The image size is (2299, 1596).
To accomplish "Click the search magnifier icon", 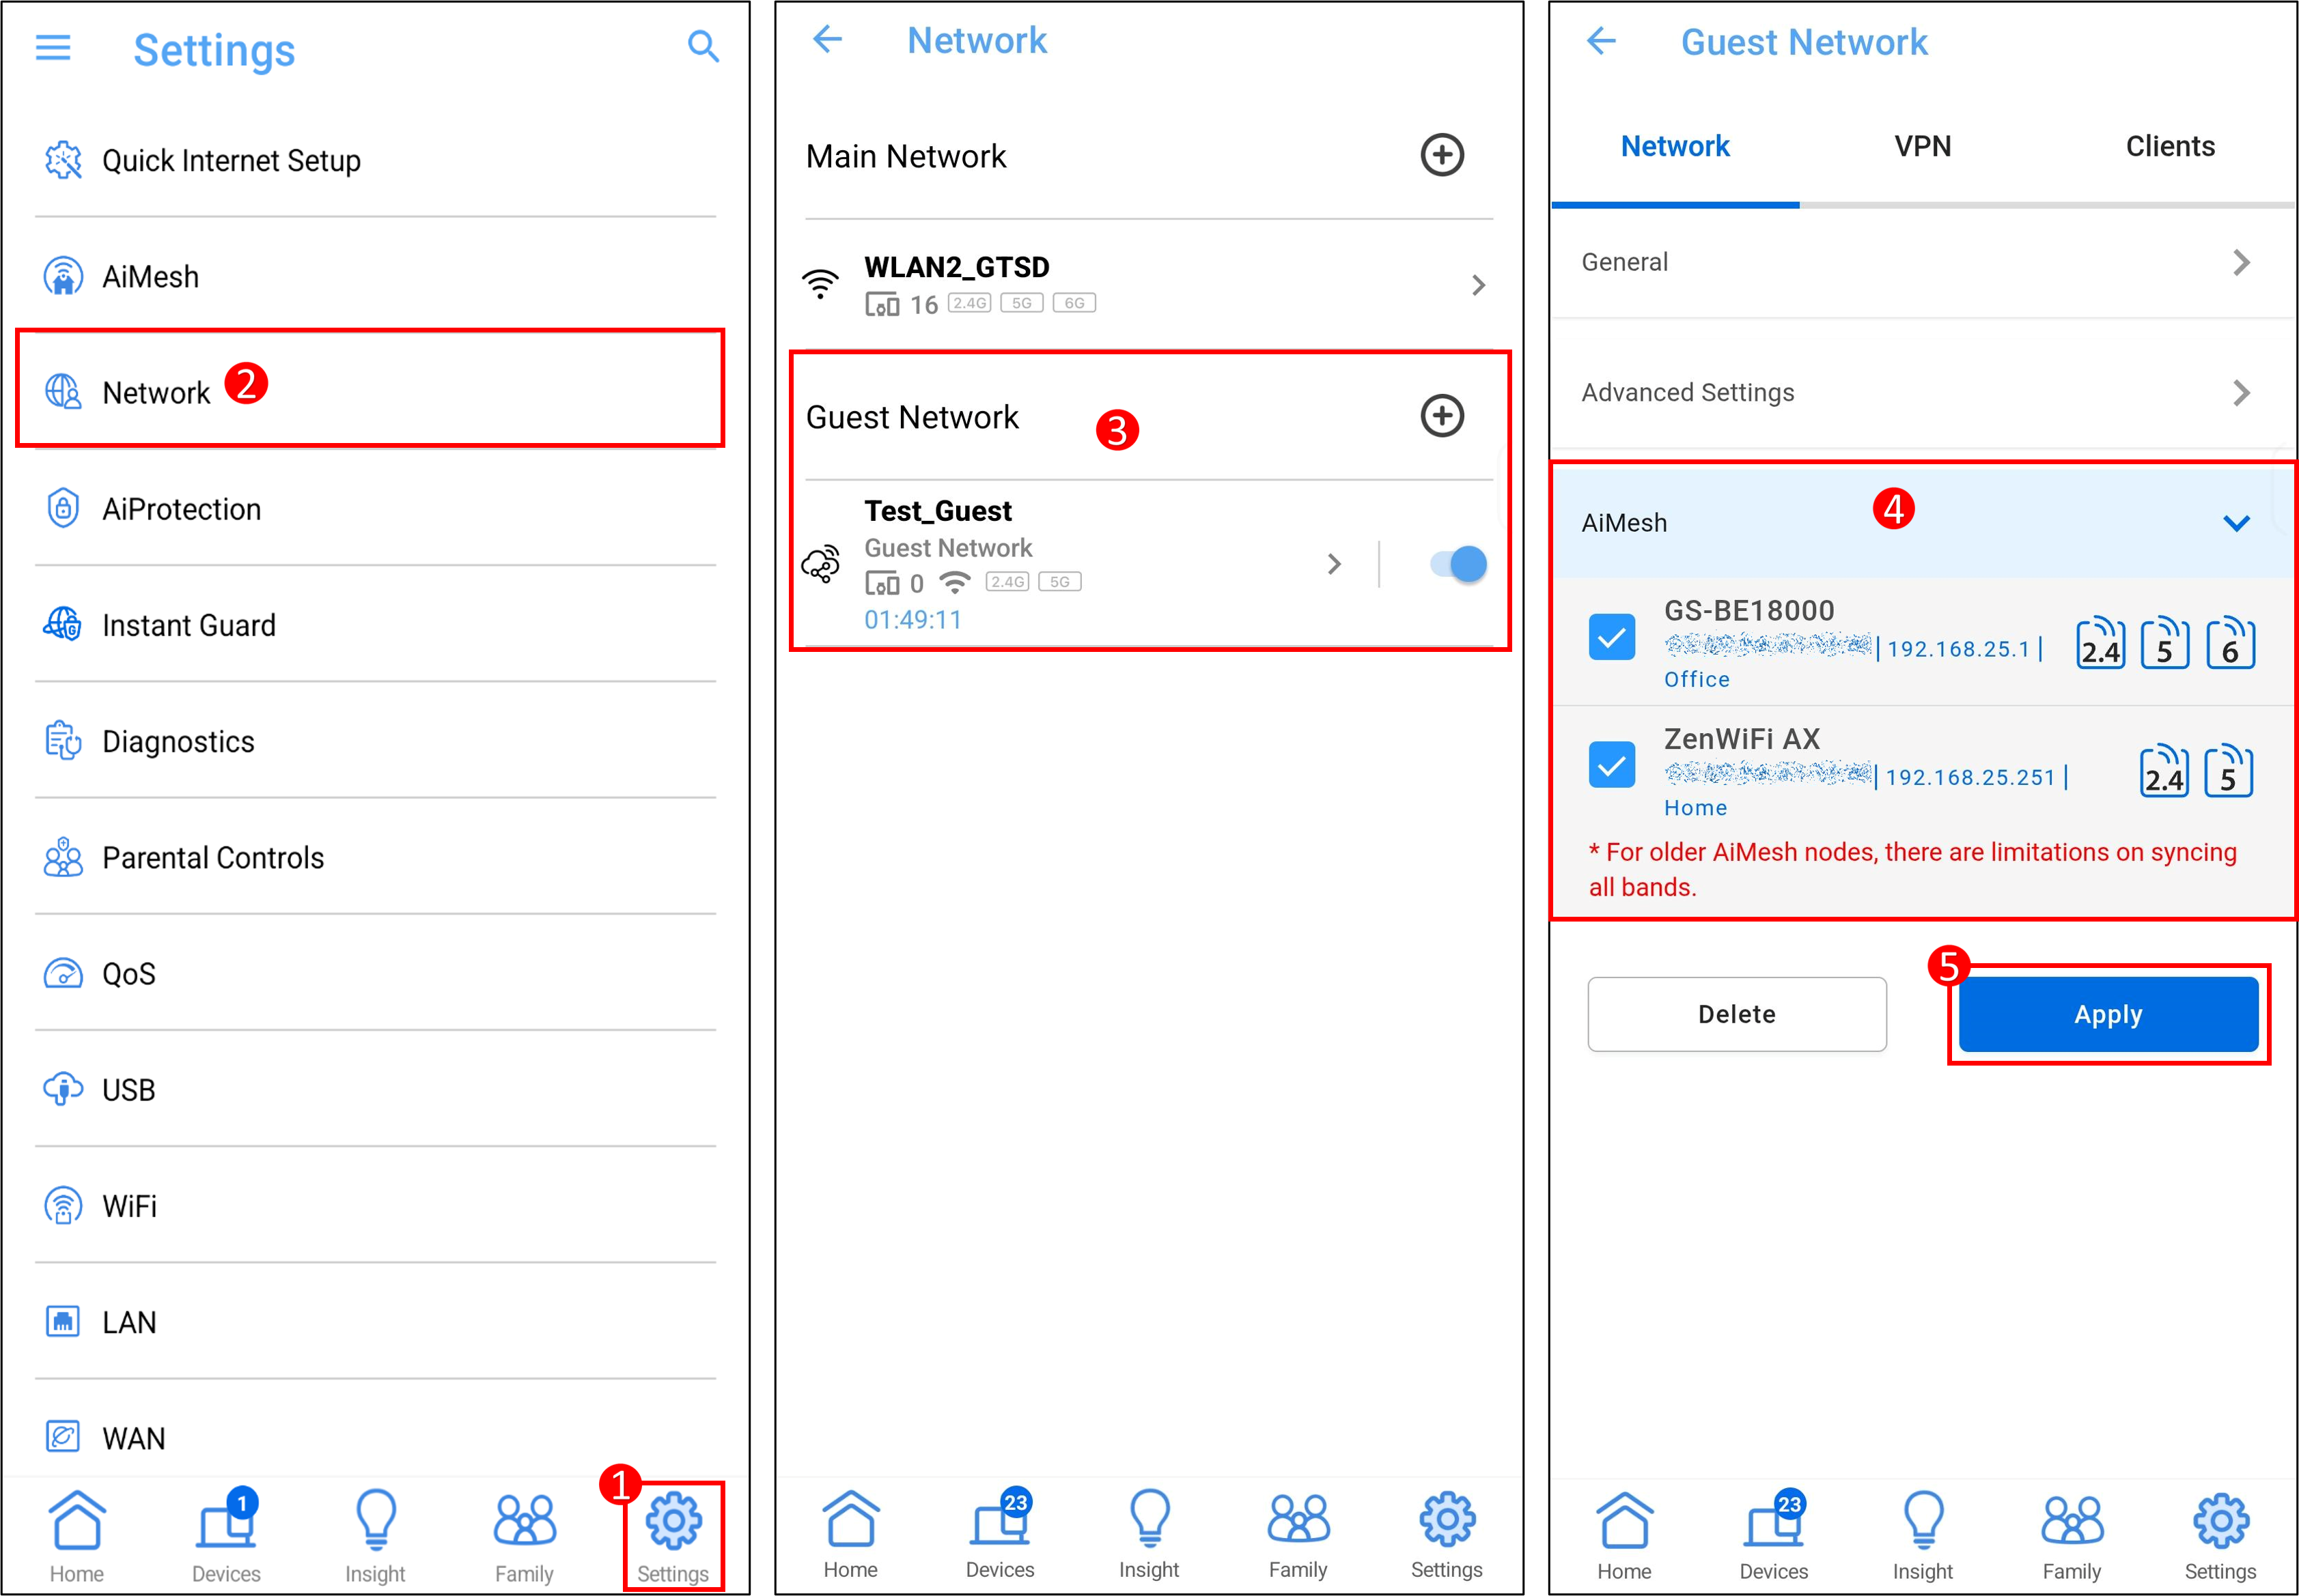I will pyautogui.click(x=702, y=46).
